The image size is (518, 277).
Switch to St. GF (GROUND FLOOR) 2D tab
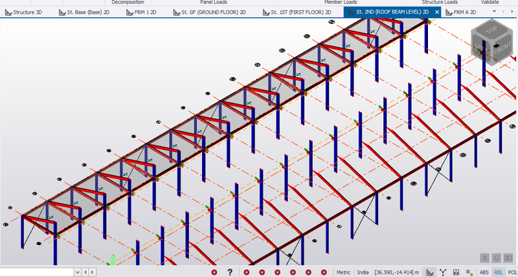click(x=209, y=12)
